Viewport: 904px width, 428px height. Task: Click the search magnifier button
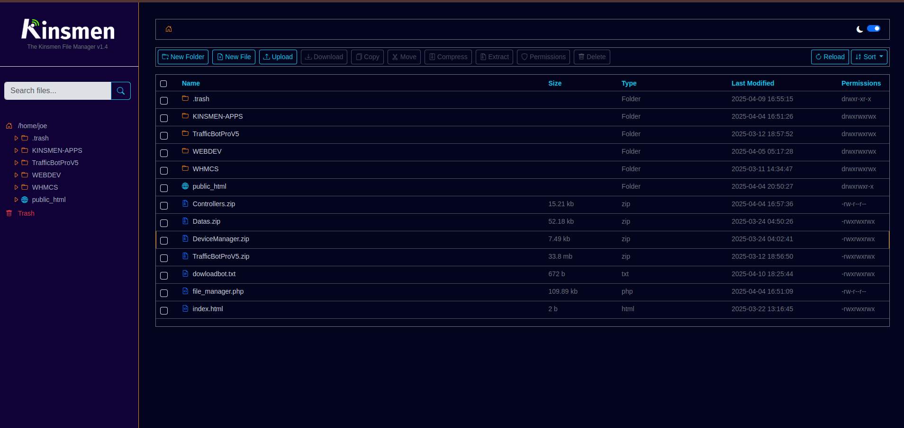click(x=121, y=91)
